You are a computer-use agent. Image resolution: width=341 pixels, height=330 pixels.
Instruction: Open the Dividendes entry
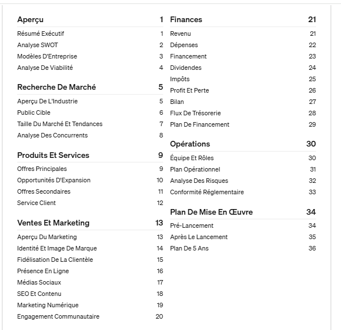click(x=243, y=68)
